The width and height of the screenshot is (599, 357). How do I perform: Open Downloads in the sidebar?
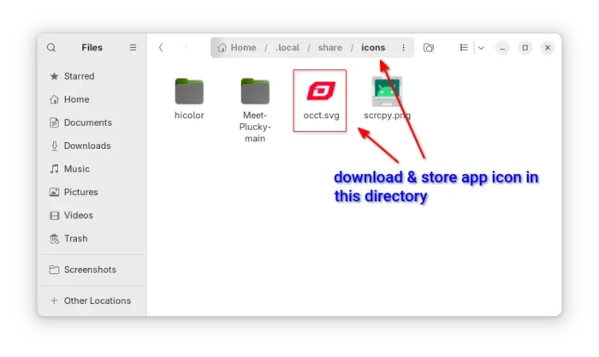[x=86, y=146]
